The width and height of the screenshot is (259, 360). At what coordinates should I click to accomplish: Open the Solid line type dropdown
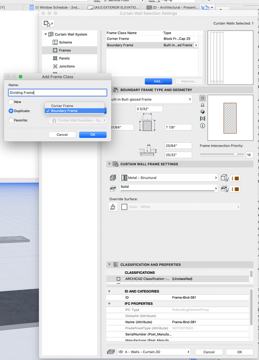coord(169,188)
